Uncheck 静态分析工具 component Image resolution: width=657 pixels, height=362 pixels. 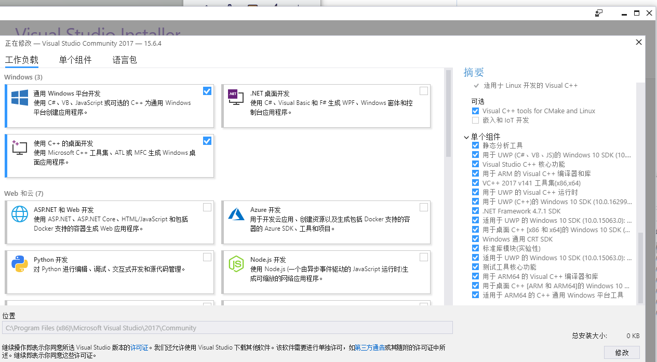pyautogui.click(x=475, y=145)
